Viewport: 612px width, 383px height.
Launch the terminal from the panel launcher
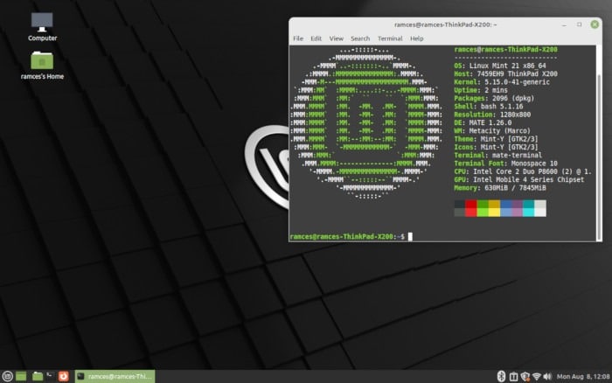[50, 376]
